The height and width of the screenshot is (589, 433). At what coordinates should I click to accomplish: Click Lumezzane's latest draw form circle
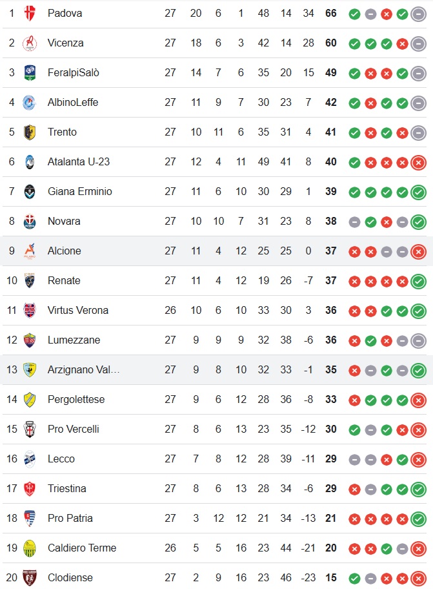point(418,340)
